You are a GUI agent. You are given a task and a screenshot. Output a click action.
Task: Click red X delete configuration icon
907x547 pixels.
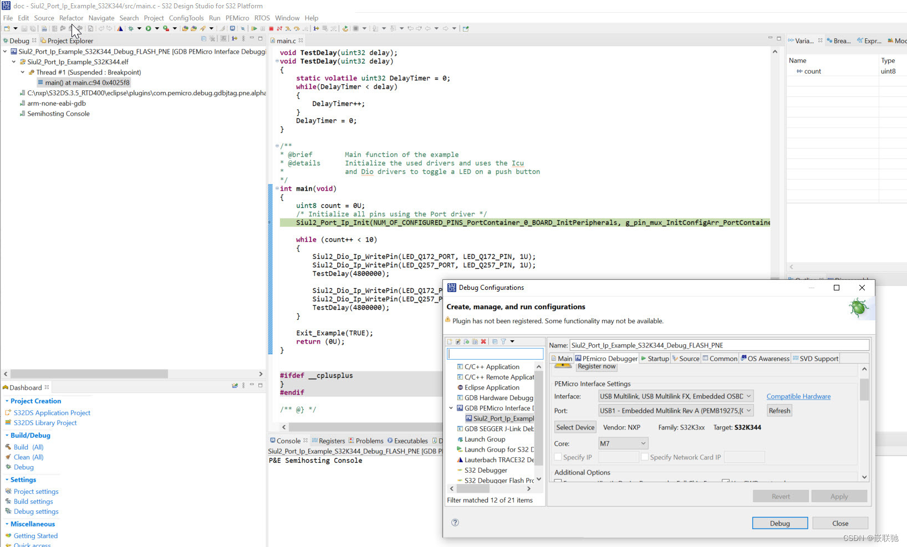click(x=483, y=341)
